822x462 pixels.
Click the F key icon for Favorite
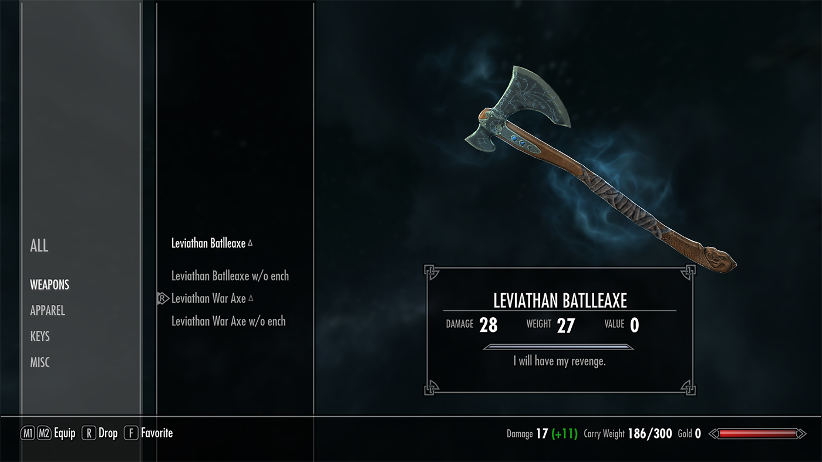[131, 433]
